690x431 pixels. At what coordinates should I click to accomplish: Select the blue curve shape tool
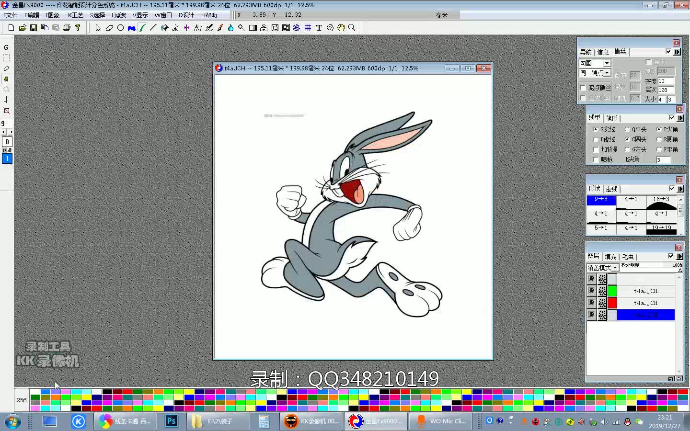131,28
